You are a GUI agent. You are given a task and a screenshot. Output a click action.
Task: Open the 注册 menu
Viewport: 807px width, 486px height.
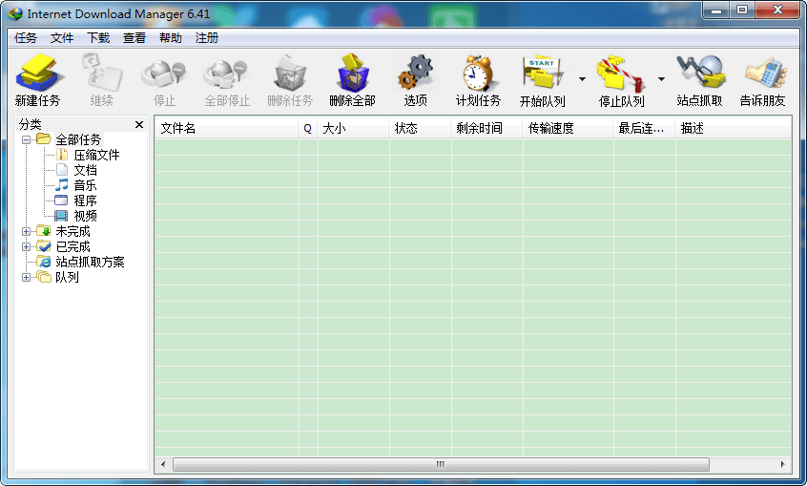pos(206,37)
